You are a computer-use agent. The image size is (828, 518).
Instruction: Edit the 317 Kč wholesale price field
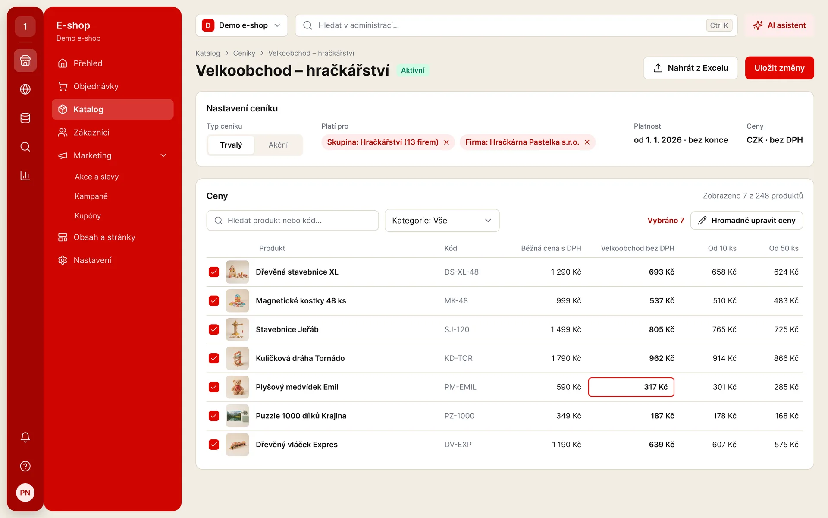point(631,387)
